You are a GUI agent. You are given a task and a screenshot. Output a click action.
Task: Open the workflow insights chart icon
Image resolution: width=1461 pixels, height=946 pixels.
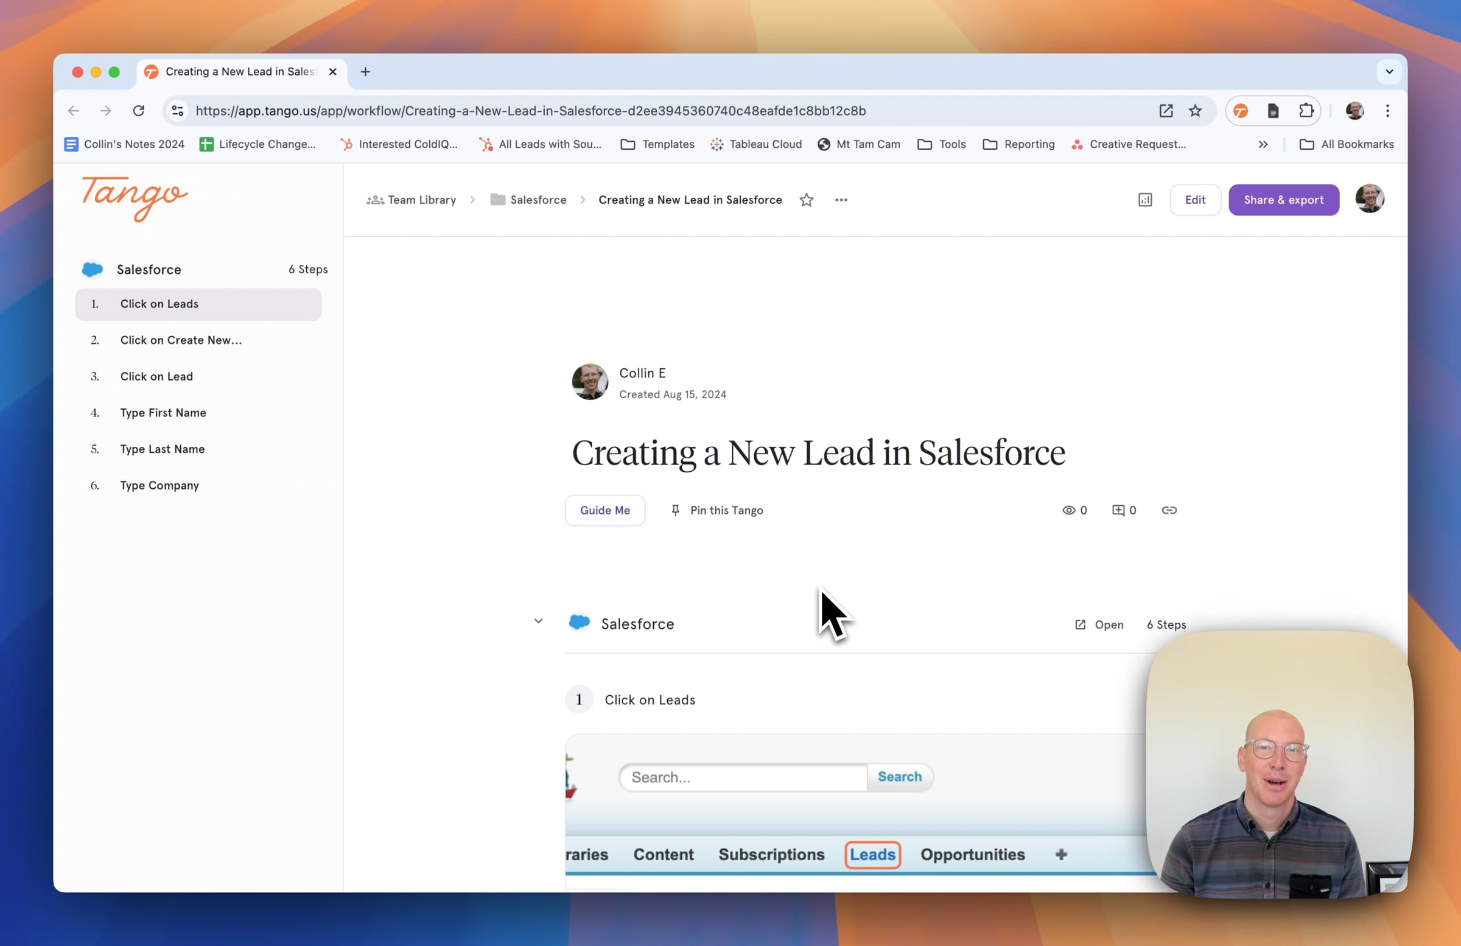[1145, 200]
